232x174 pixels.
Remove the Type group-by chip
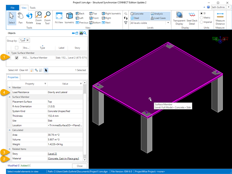[x=28, y=40]
